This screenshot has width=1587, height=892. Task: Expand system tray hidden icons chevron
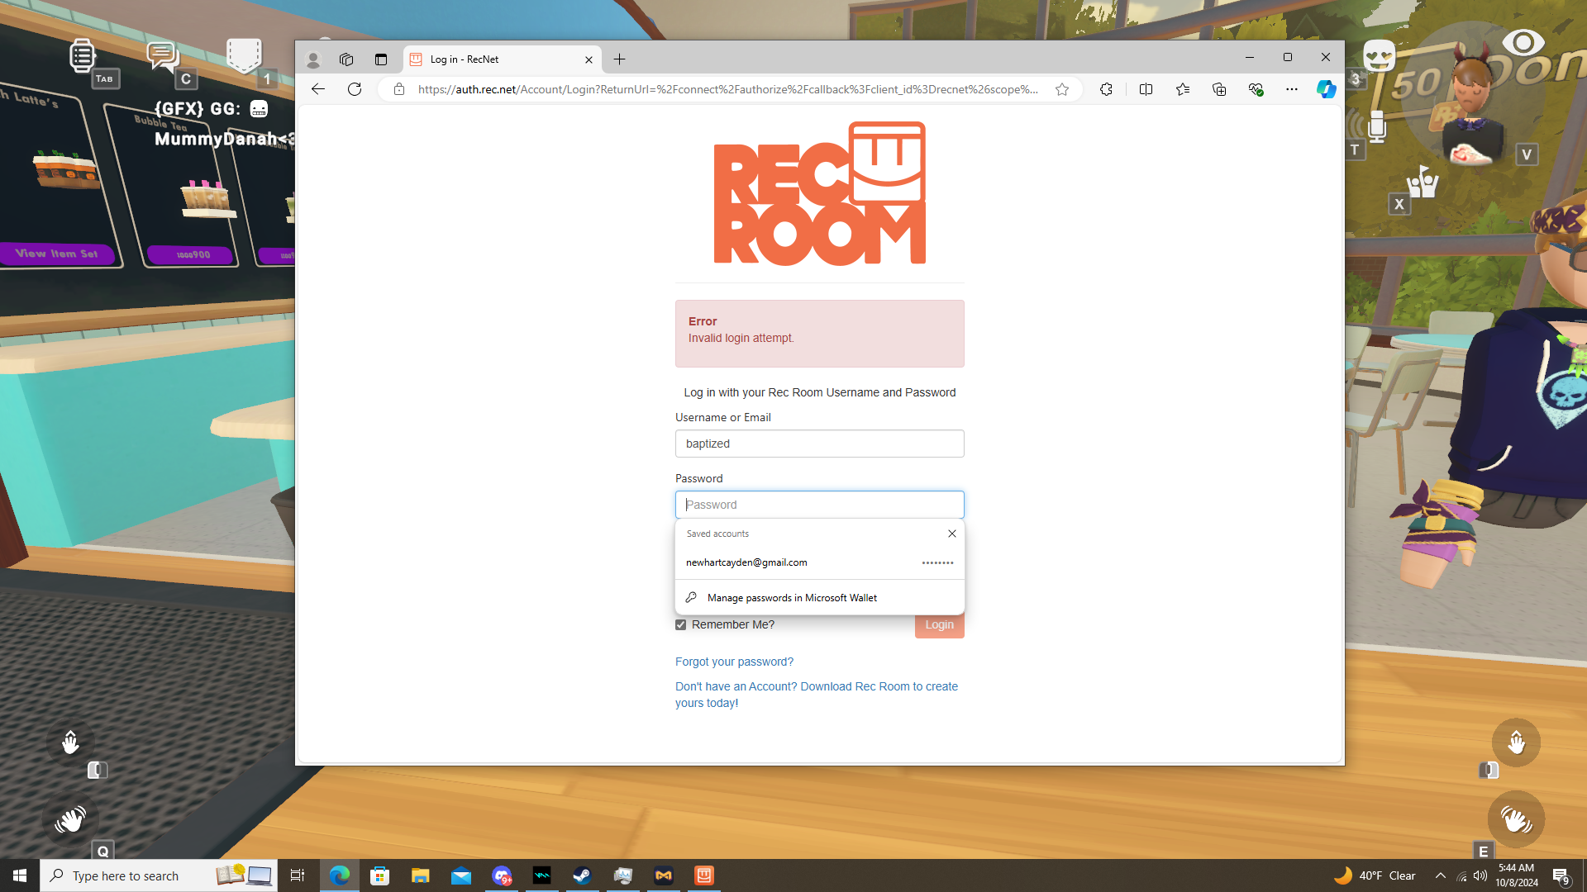[x=1440, y=875]
